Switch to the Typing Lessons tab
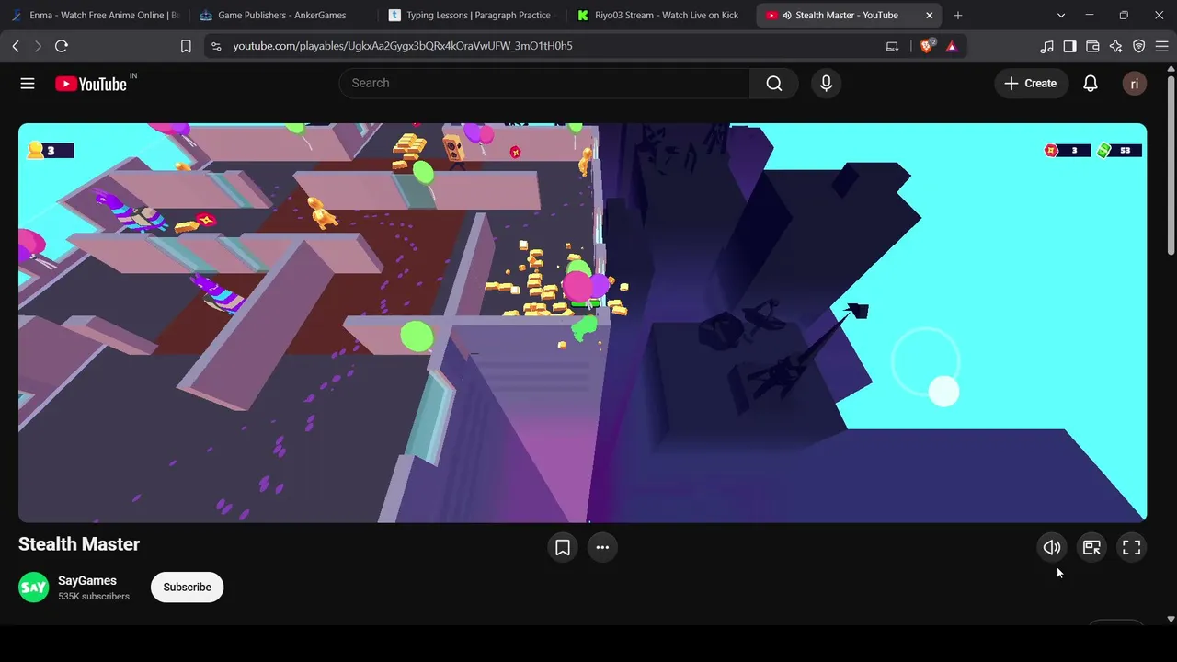The width and height of the screenshot is (1177, 662). pyautogui.click(x=471, y=16)
